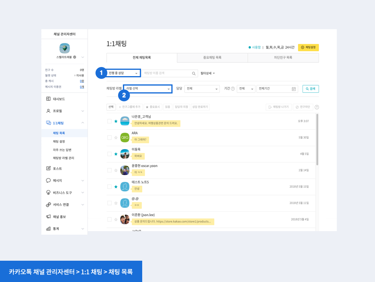Click ARA green avatar

tap(124, 137)
